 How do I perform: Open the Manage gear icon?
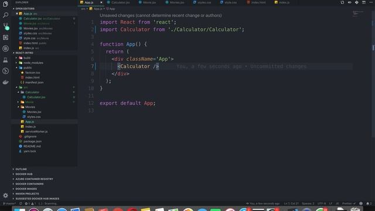[5, 195]
